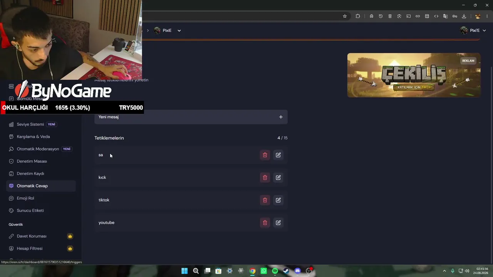493x277 pixels.
Task: Click the trash can extension in browser toolbar
Action: 390,16
